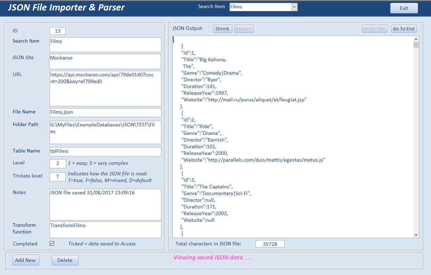Click the "Website":null line
The height and width of the screenshot is (275, 431).
point(198,220)
